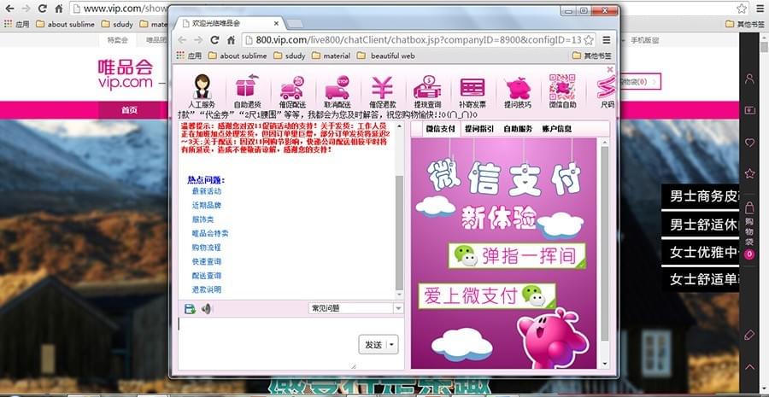
Task: Click the chat popup address bar
Action: click(x=419, y=39)
